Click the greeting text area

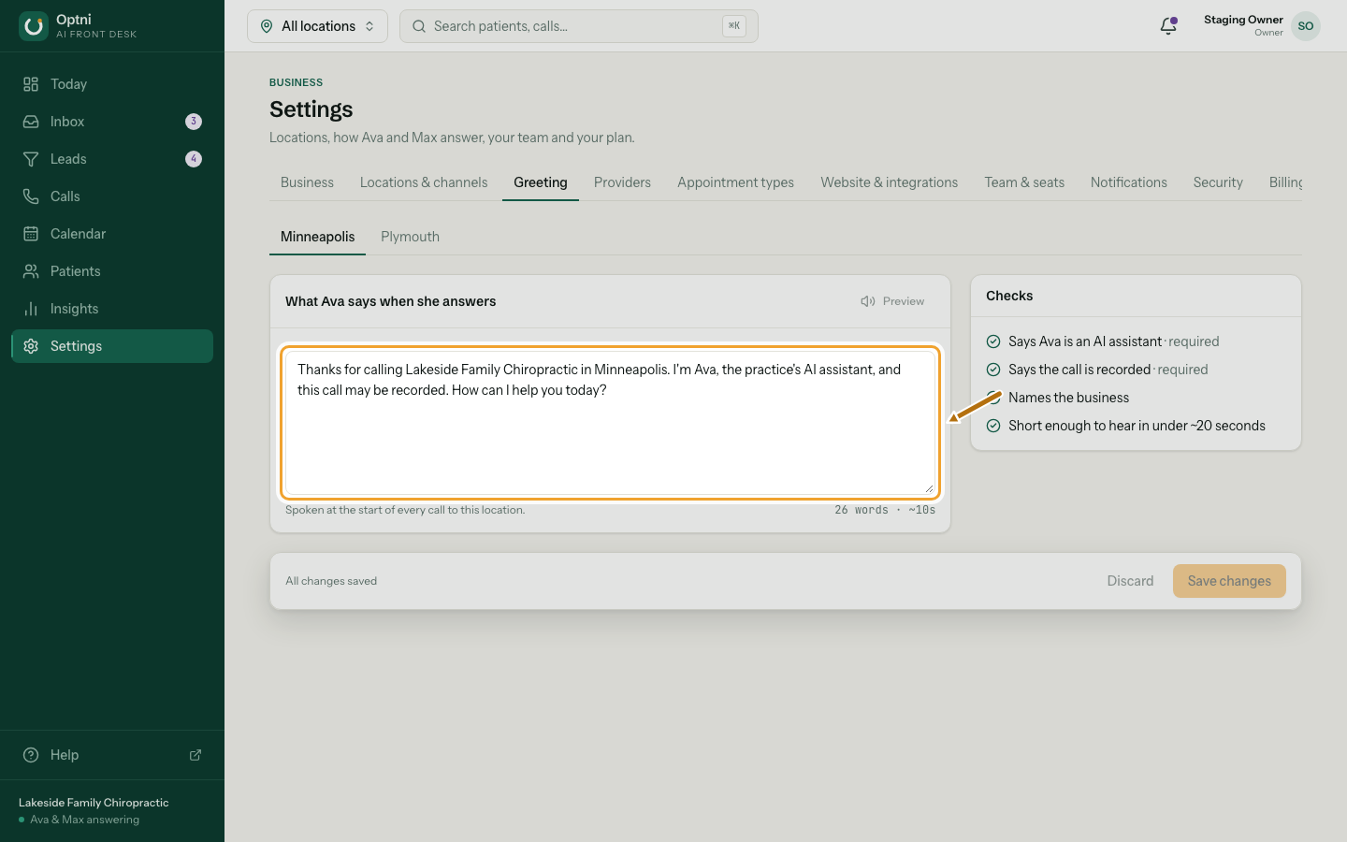click(x=610, y=422)
